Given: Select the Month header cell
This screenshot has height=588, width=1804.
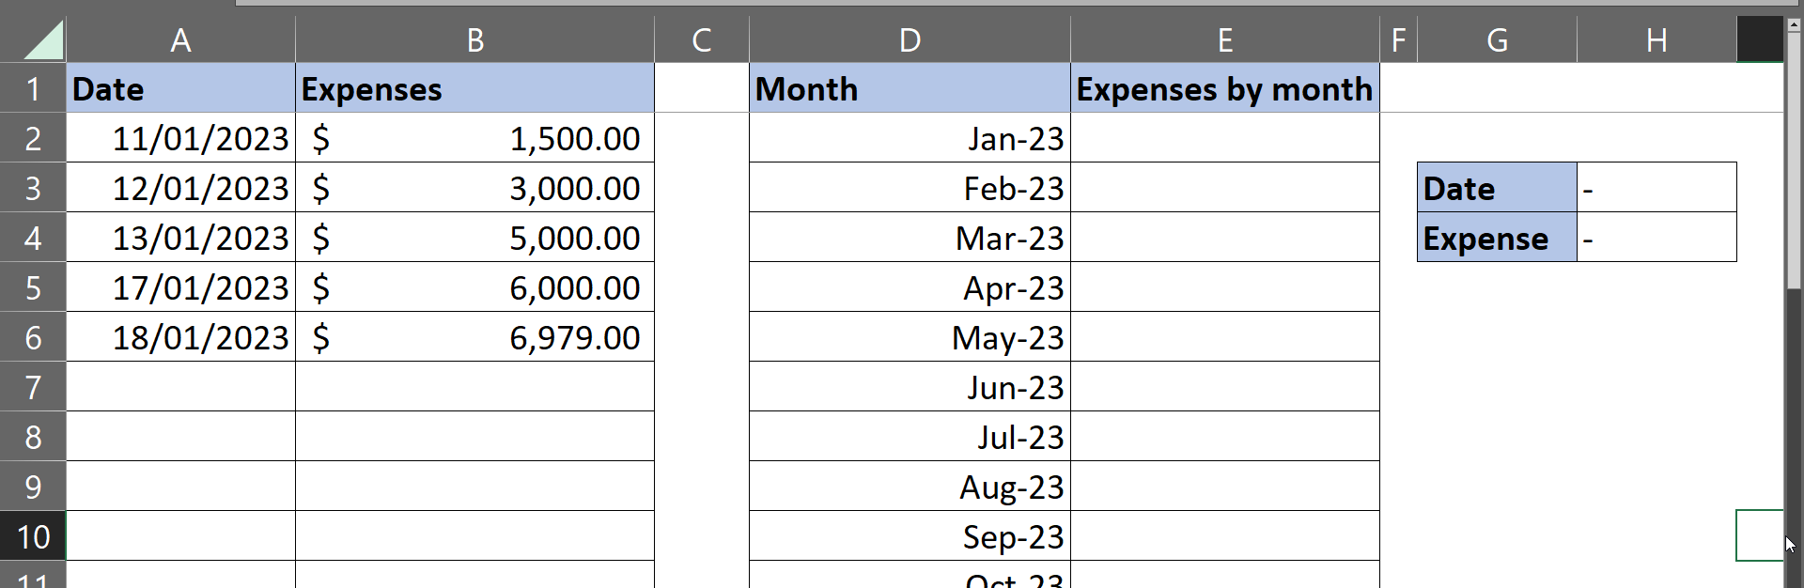Looking at the screenshot, I should tap(909, 88).
